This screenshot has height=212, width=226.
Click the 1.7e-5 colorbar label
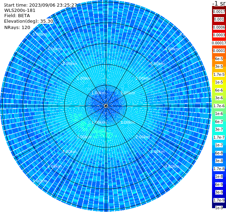(x=219, y=74)
